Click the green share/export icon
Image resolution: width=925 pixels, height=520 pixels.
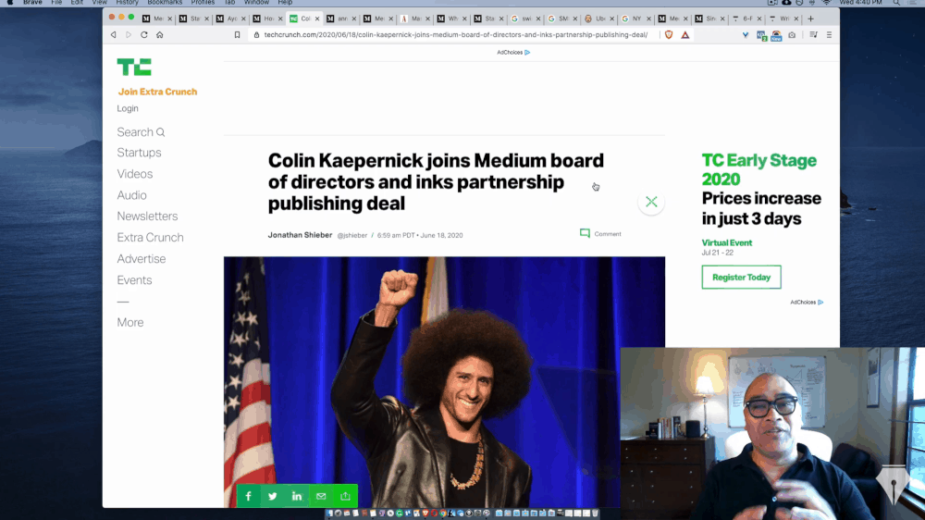345,496
